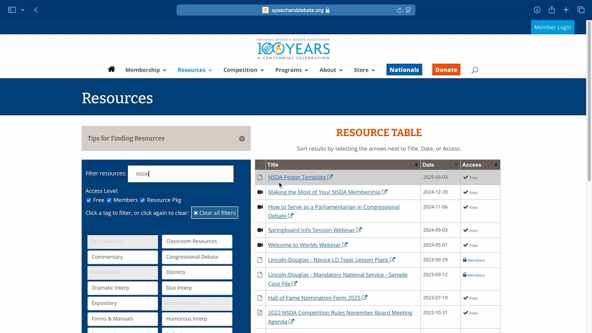Open Hall of Fame Nomination Form 2025

pyautogui.click(x=318, y=298)
